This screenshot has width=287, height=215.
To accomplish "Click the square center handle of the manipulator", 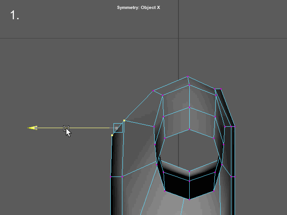I will tap(117, 128).
